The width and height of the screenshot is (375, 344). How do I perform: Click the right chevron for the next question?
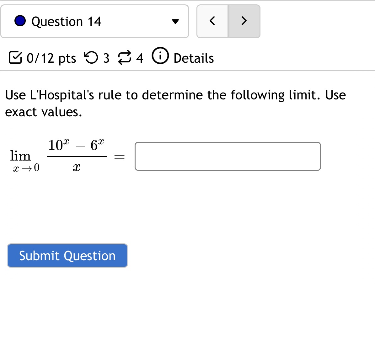point(244,21)
